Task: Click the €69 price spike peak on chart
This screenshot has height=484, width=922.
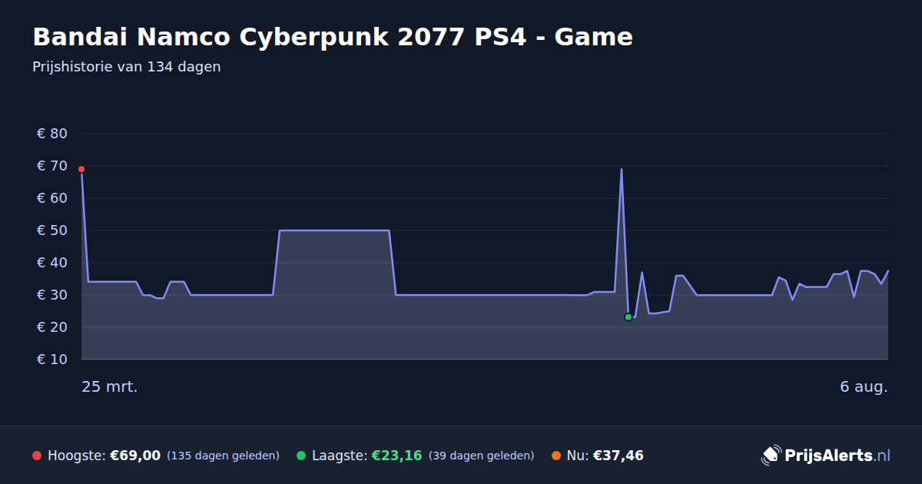Action: tap(621, 169)
